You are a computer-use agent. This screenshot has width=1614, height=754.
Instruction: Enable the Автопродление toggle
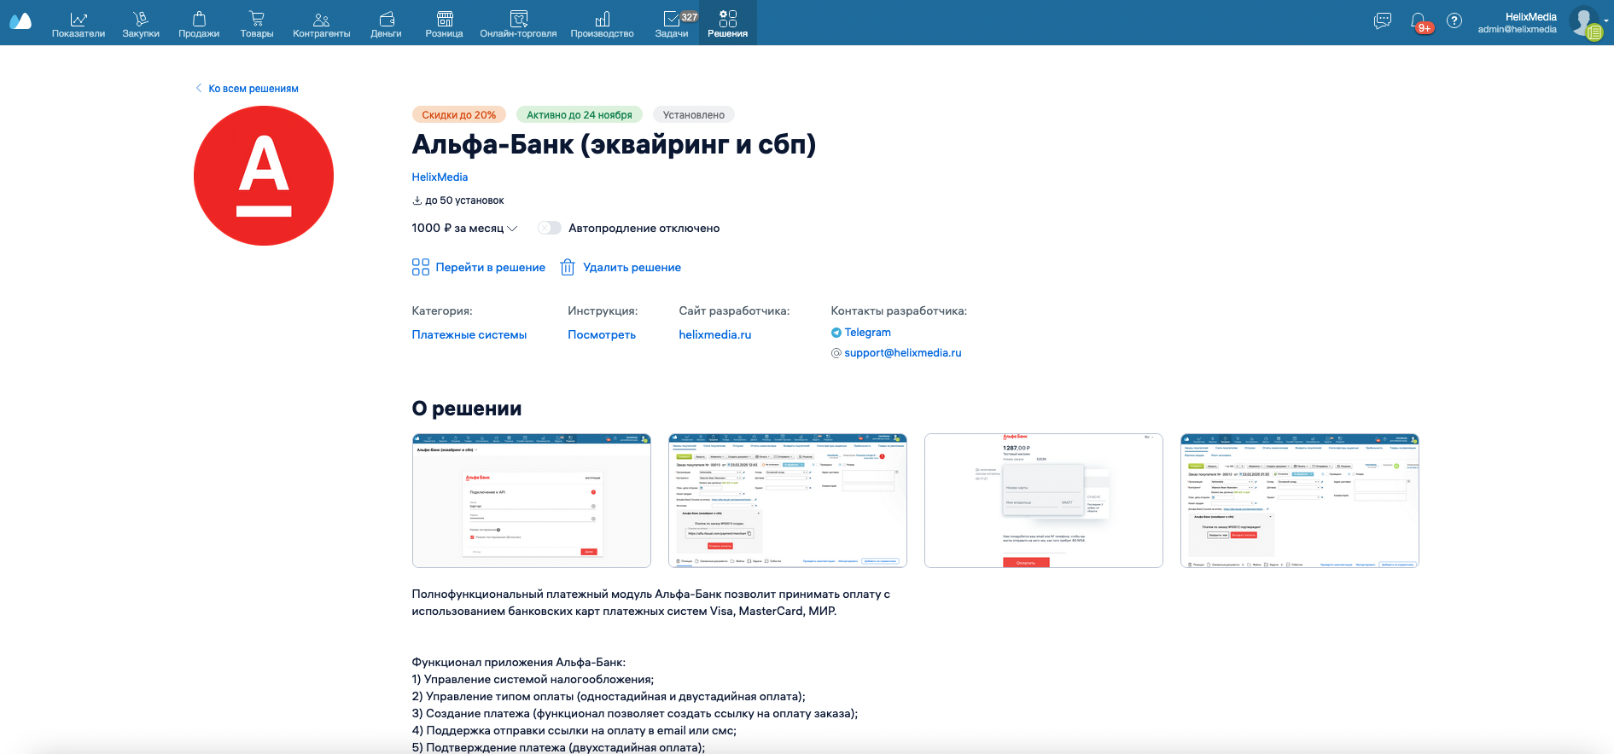[550, 228]
